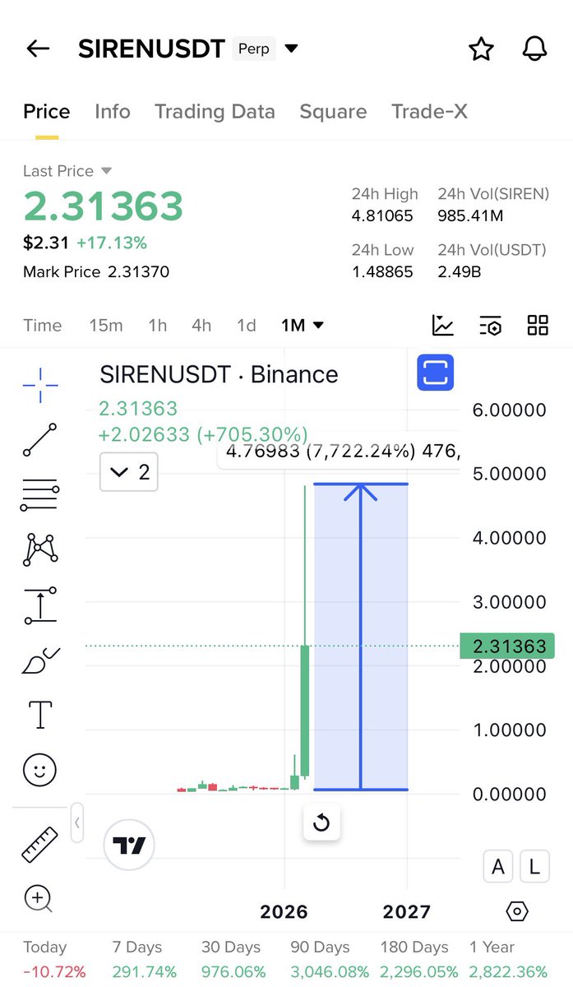Select the price range measurement tool
The image size is (573, 987).
click(40, 605)
